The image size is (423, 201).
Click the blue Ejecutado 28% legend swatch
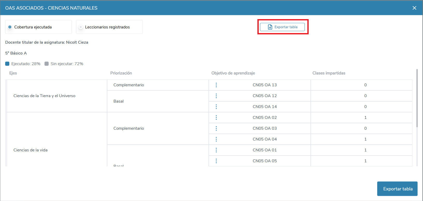[7, 64]
